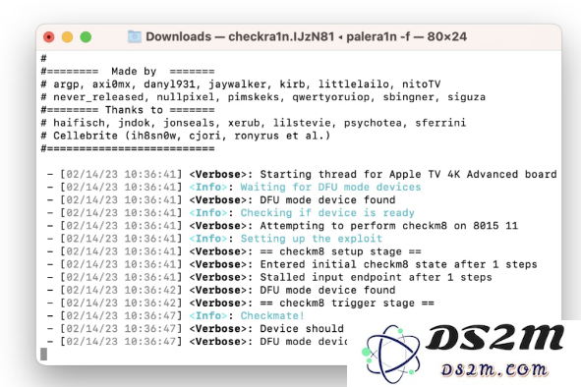Click '== checkm8 setup stage ==' line
Screen dimensions: 581x387
[234, 251]
